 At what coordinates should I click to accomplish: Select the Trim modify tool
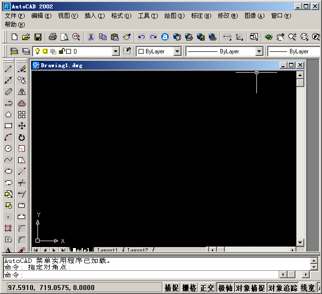point(22,183)
